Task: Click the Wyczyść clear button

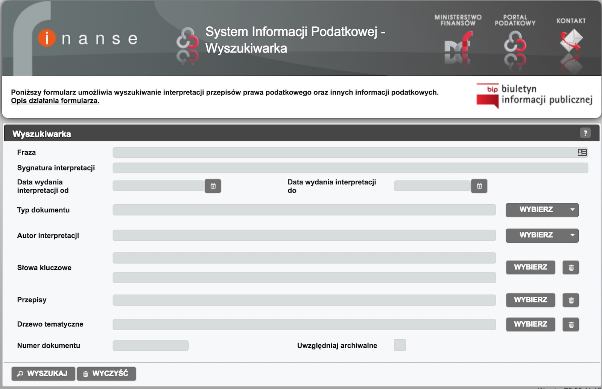Action: (x=106, y=374)
